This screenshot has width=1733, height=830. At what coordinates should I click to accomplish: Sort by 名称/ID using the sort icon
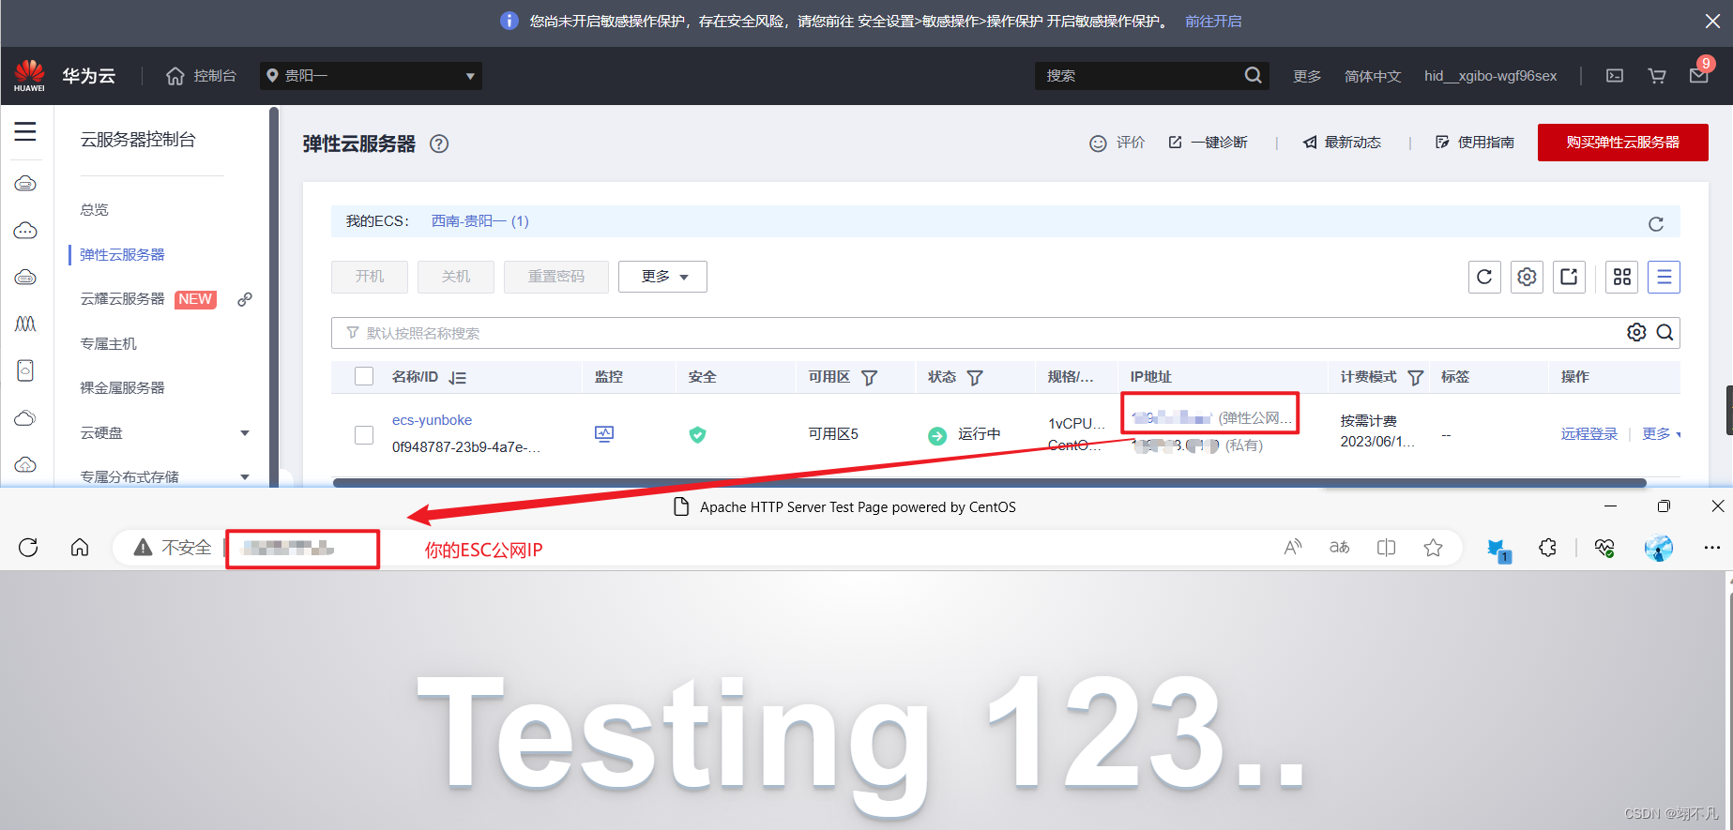tap(457, 377)
